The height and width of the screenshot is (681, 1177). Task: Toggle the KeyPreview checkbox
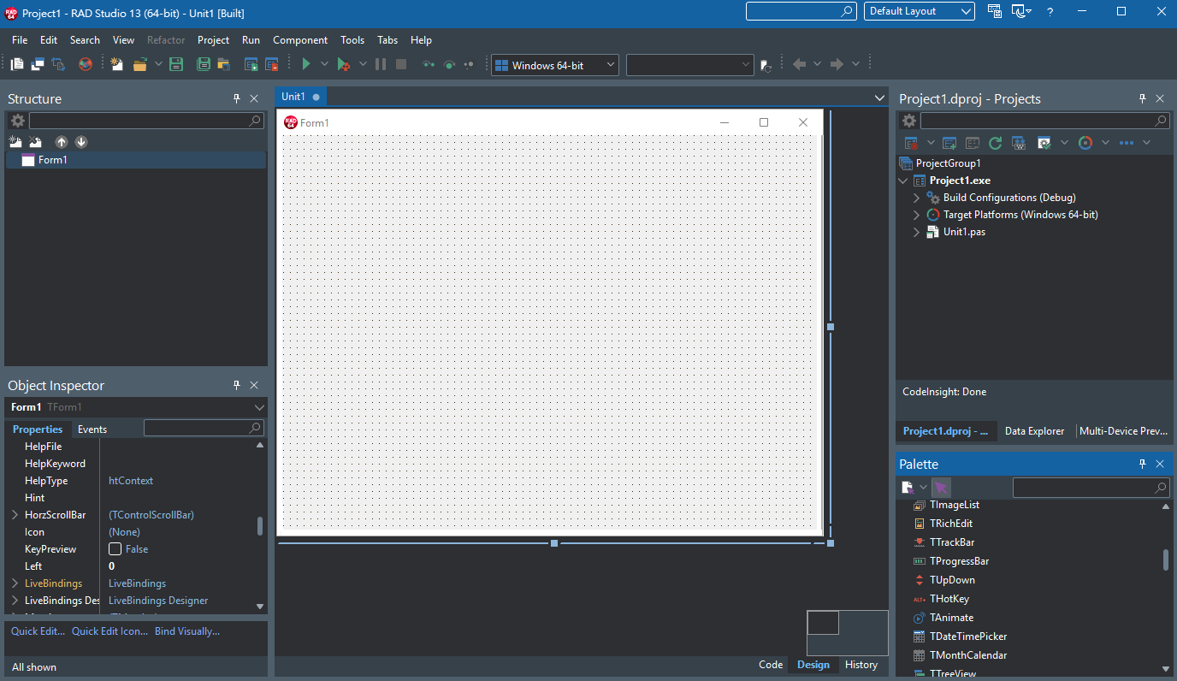pos(115,549)
